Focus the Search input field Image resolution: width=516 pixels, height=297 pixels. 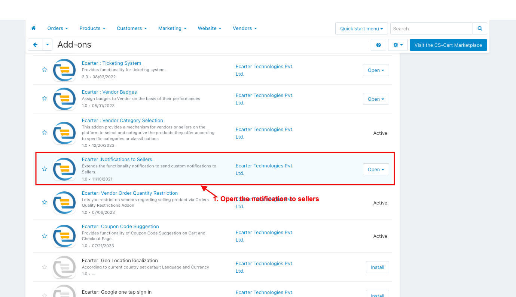click(431, 28)
